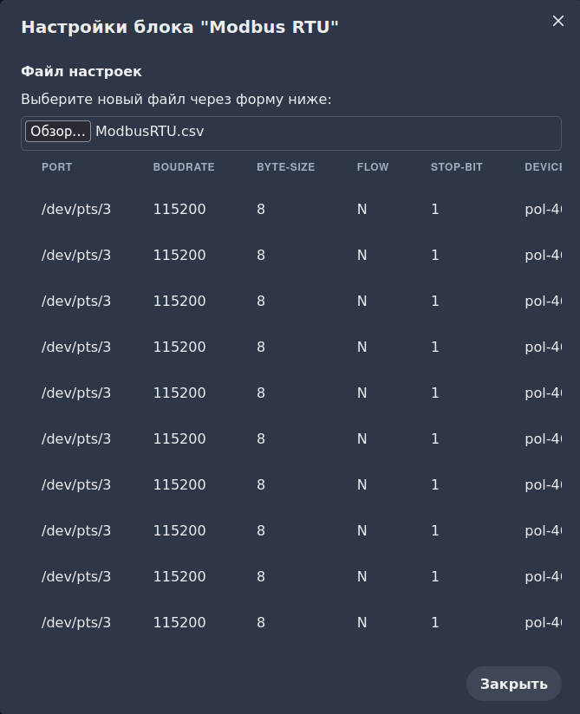Click the partially visible DEVICE column header
The image size is (580, 714).
click(x=544, y=167)
